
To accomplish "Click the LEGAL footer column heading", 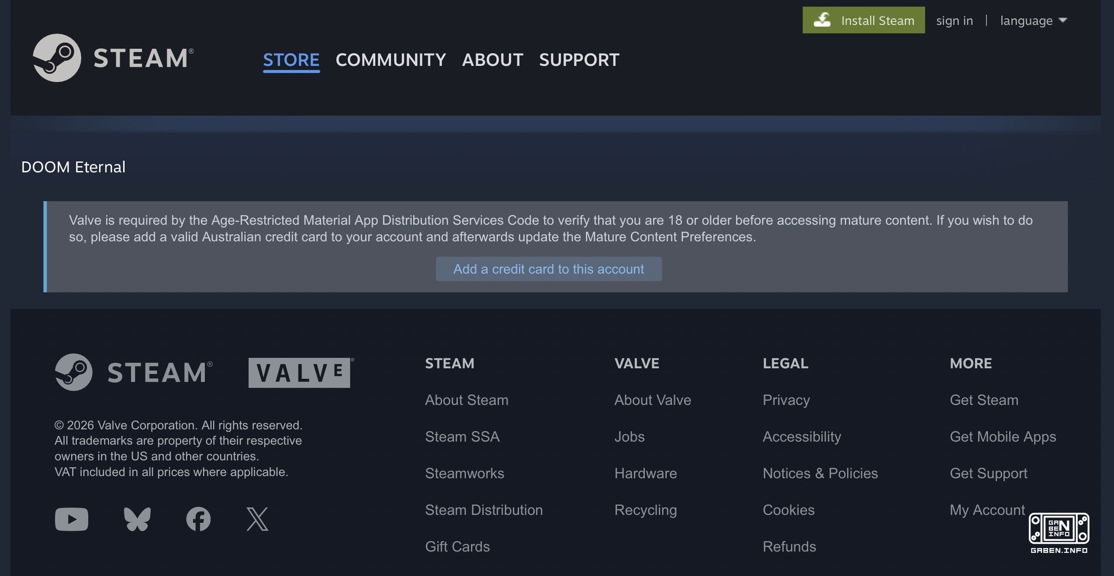I will (x=785, y=363).
